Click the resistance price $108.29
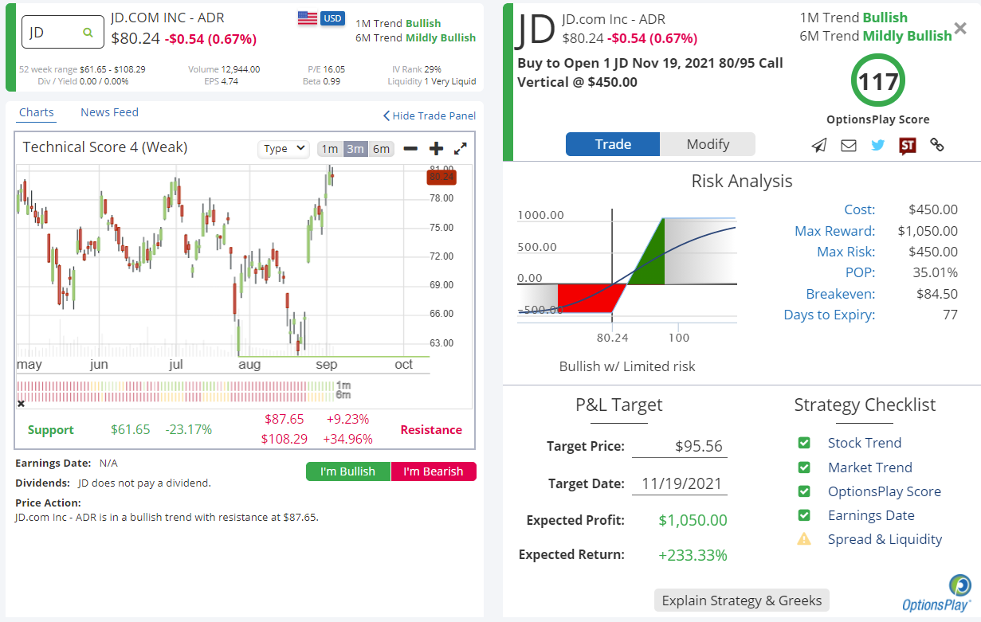Screen dimensions: 981x622 [x=284, y=439]
